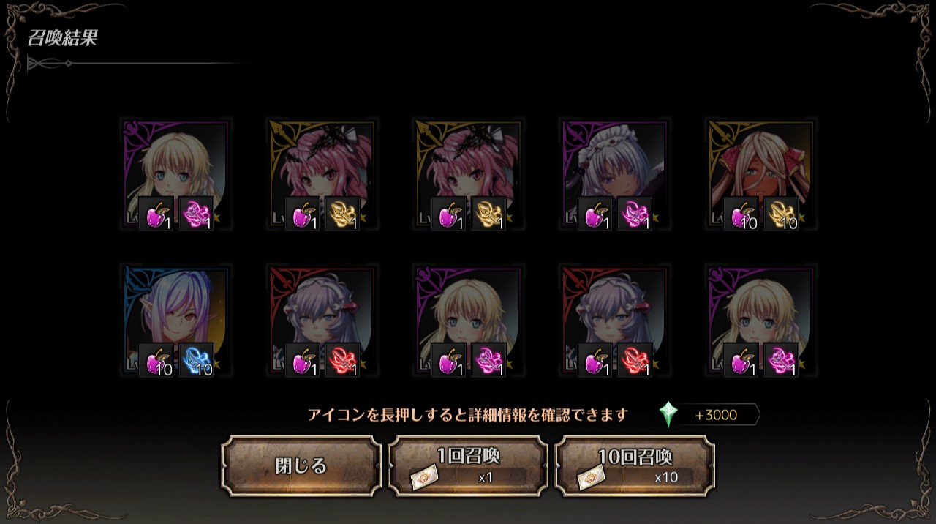Click the +3000 gem reward counter

tap(716, 415)
